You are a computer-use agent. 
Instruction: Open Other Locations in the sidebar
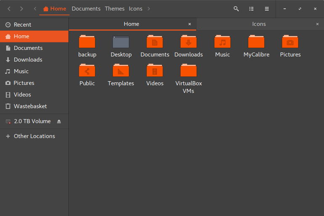(x=34, y=136)
